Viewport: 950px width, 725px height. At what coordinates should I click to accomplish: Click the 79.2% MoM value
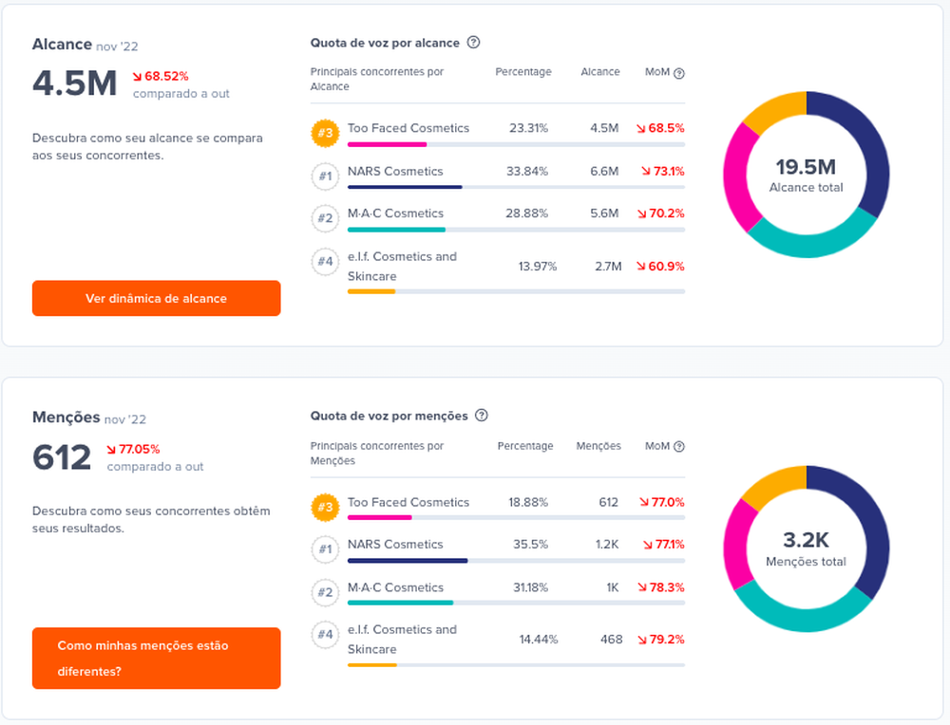click(661, 639)
